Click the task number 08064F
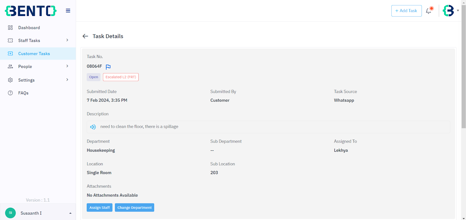Viewport: 466px width, 220px height. click(94, 66)
